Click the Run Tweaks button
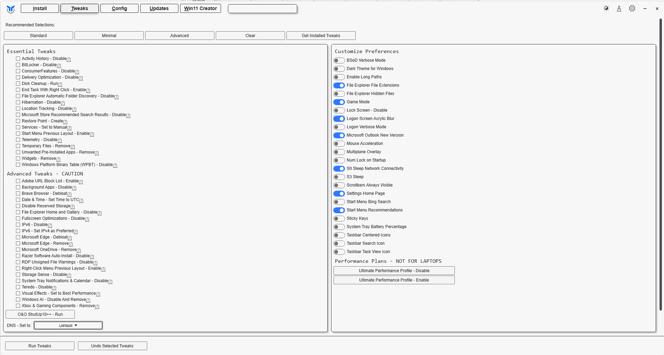Image resolution: width=664 pixels, height=355 pixels. (40, 346)
